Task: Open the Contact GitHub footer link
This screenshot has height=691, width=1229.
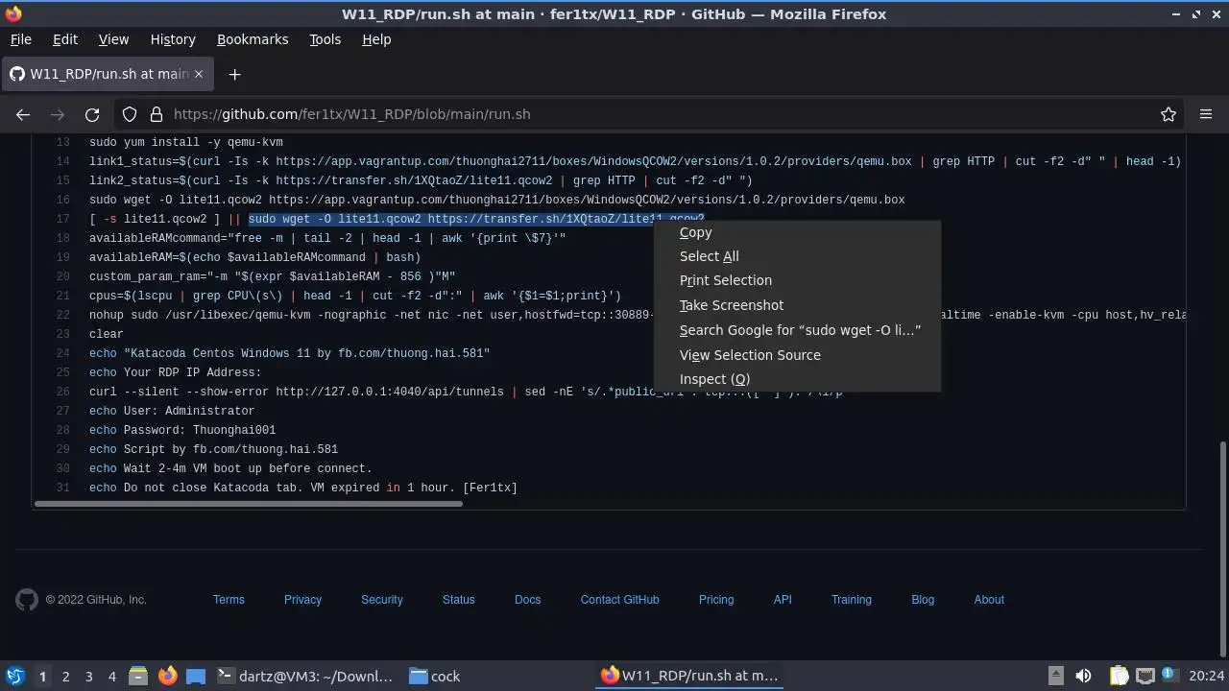Action: click(x=619, y=600)
